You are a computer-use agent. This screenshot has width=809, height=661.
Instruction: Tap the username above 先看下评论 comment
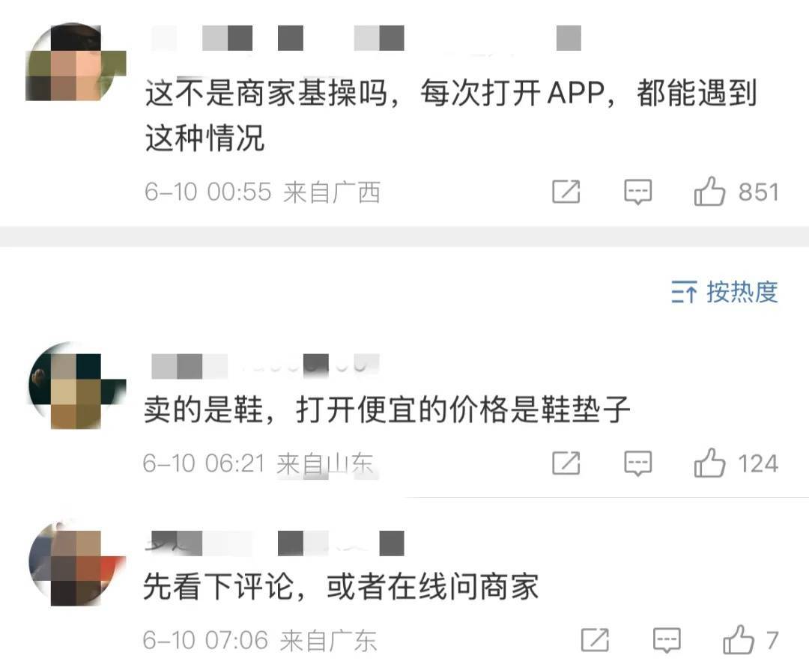click(x=275, y=543)
